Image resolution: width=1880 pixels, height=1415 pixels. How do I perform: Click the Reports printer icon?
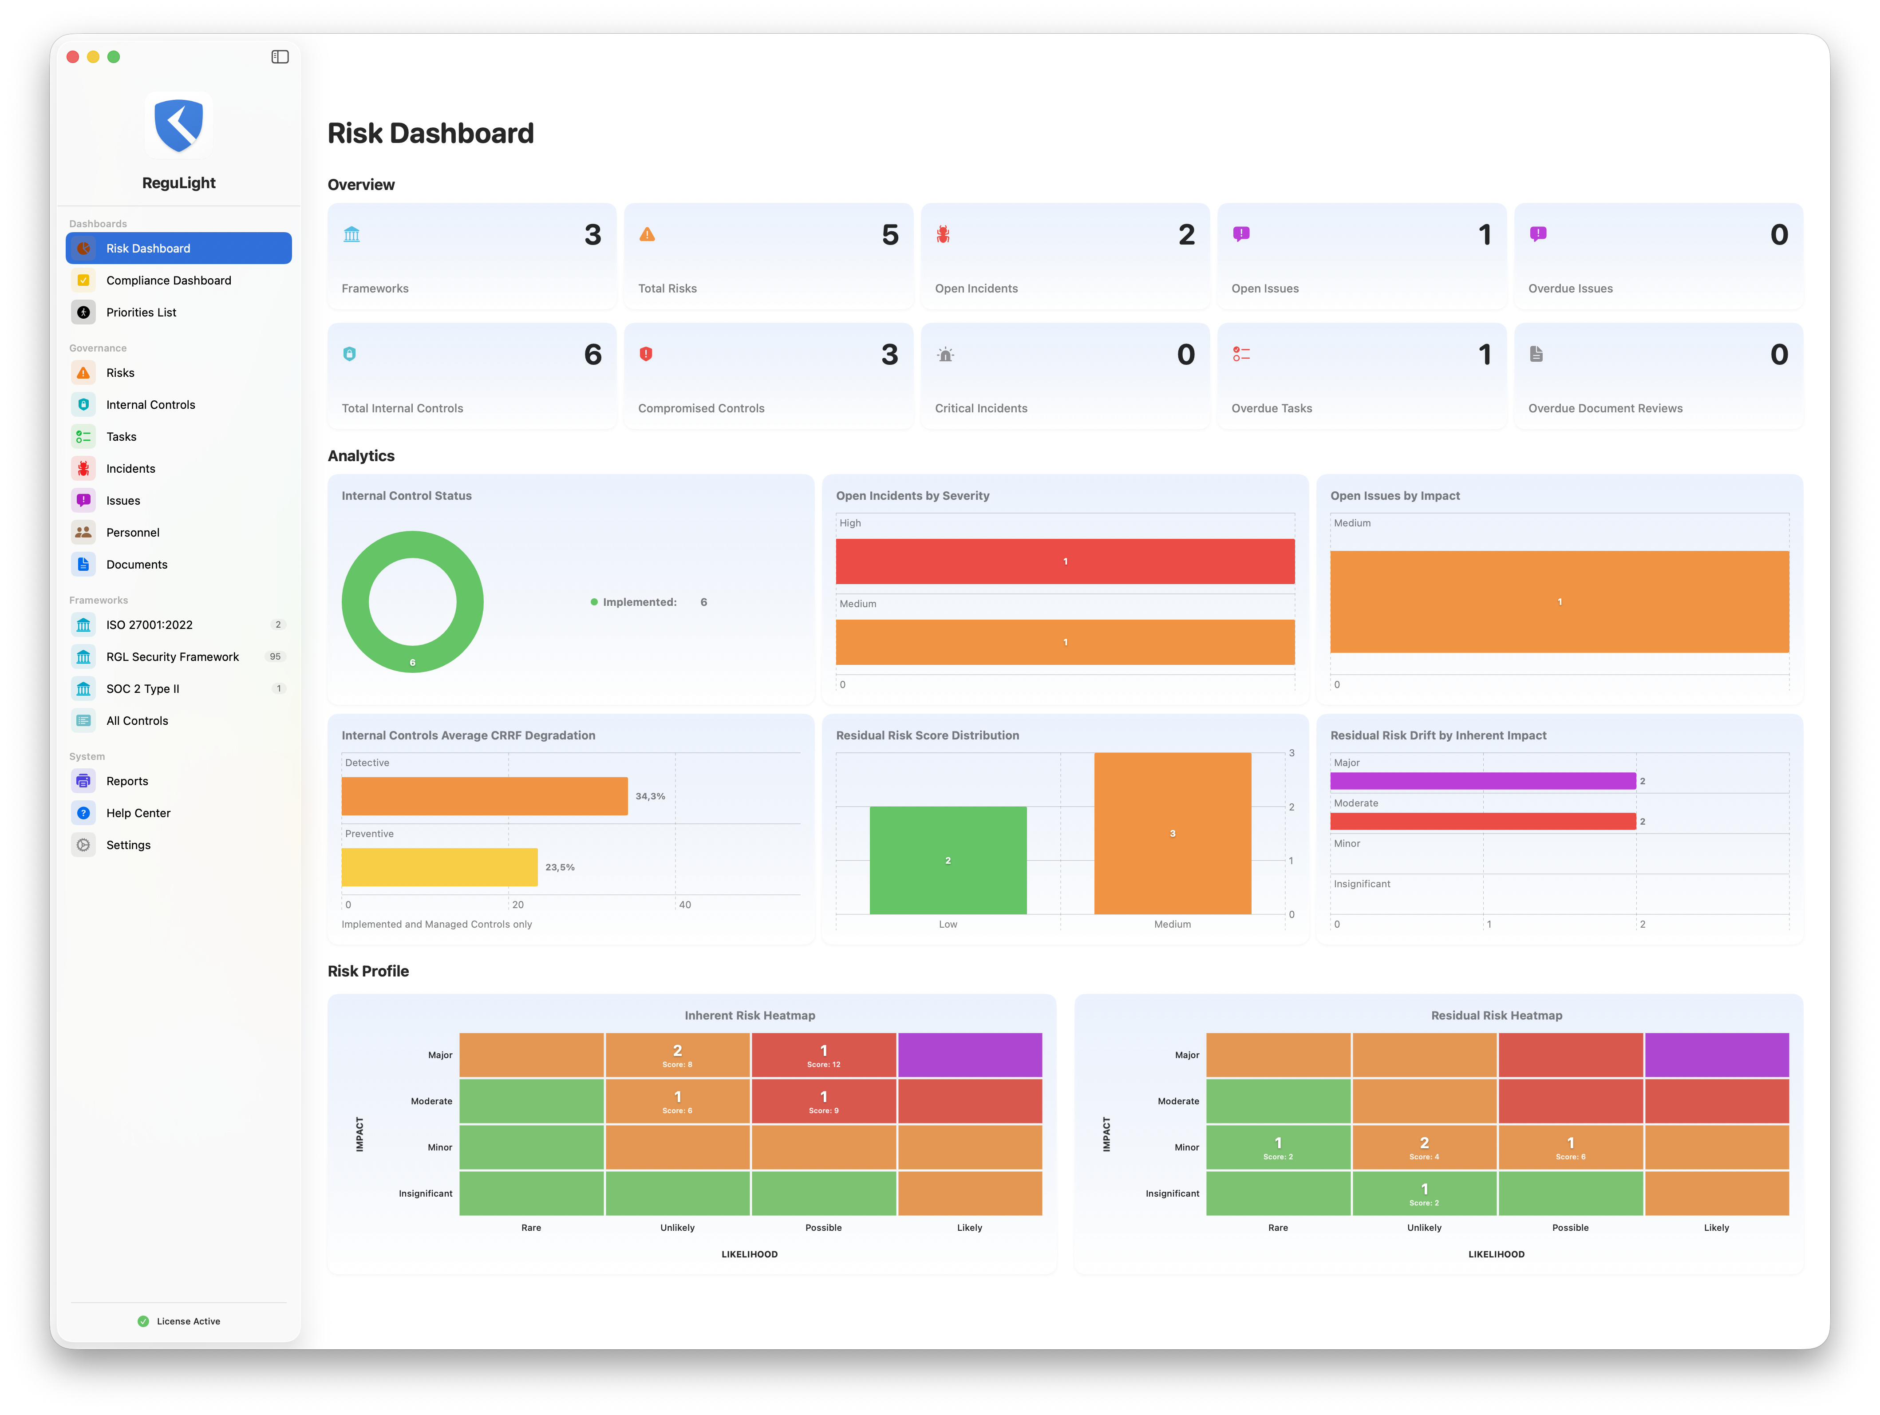point(83,781)
